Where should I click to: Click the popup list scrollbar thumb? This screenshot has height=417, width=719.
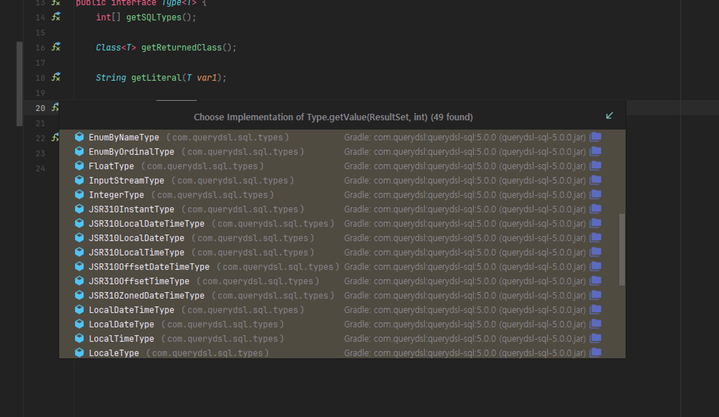622,249
